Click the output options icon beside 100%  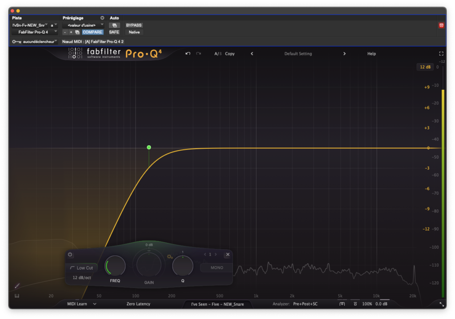pos(355,304)
